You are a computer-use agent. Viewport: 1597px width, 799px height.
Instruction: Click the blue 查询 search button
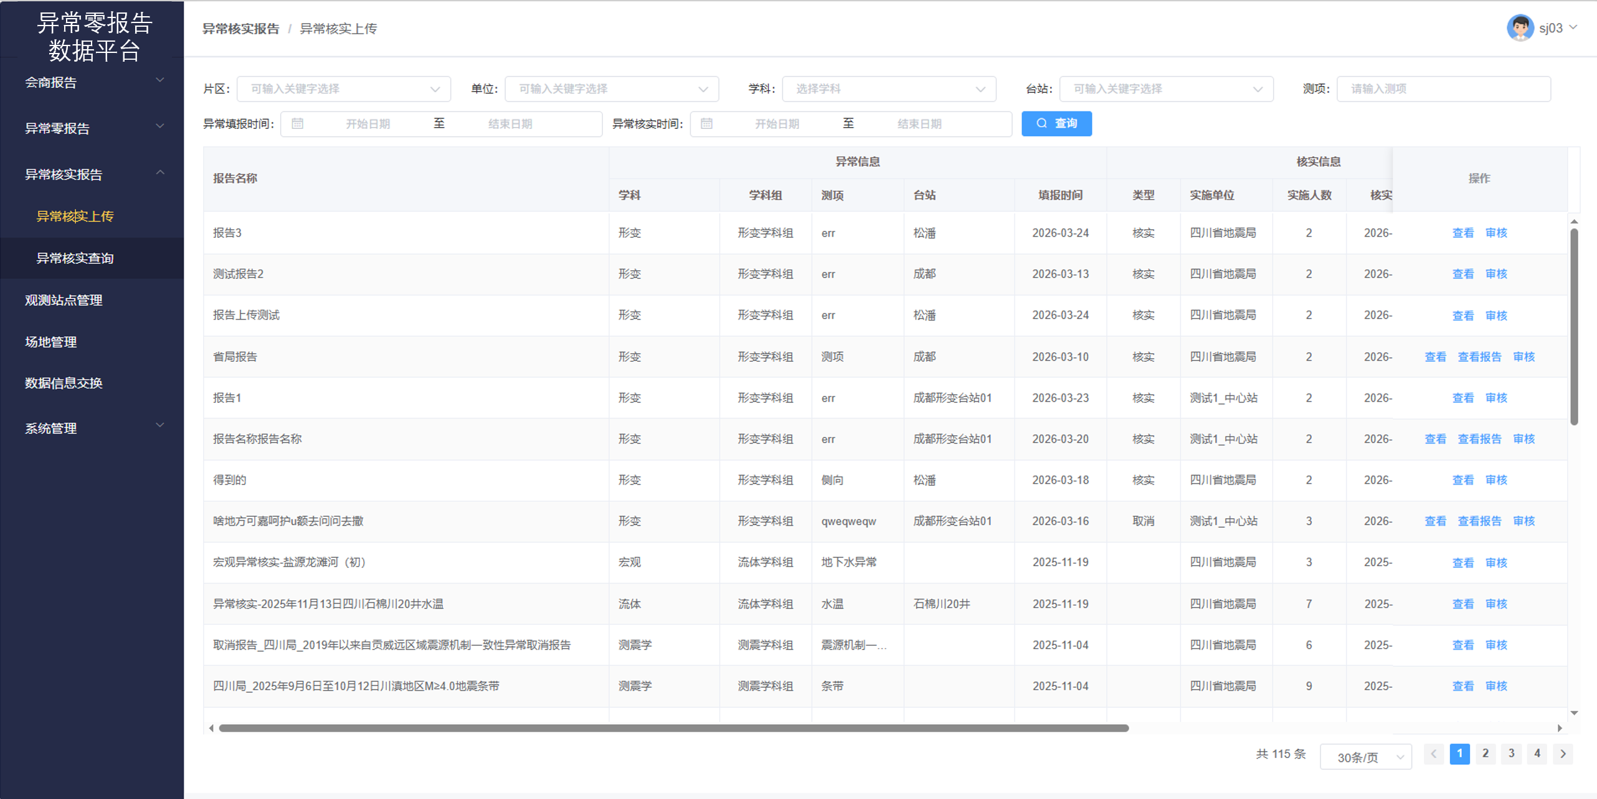tap(1056, 124)
